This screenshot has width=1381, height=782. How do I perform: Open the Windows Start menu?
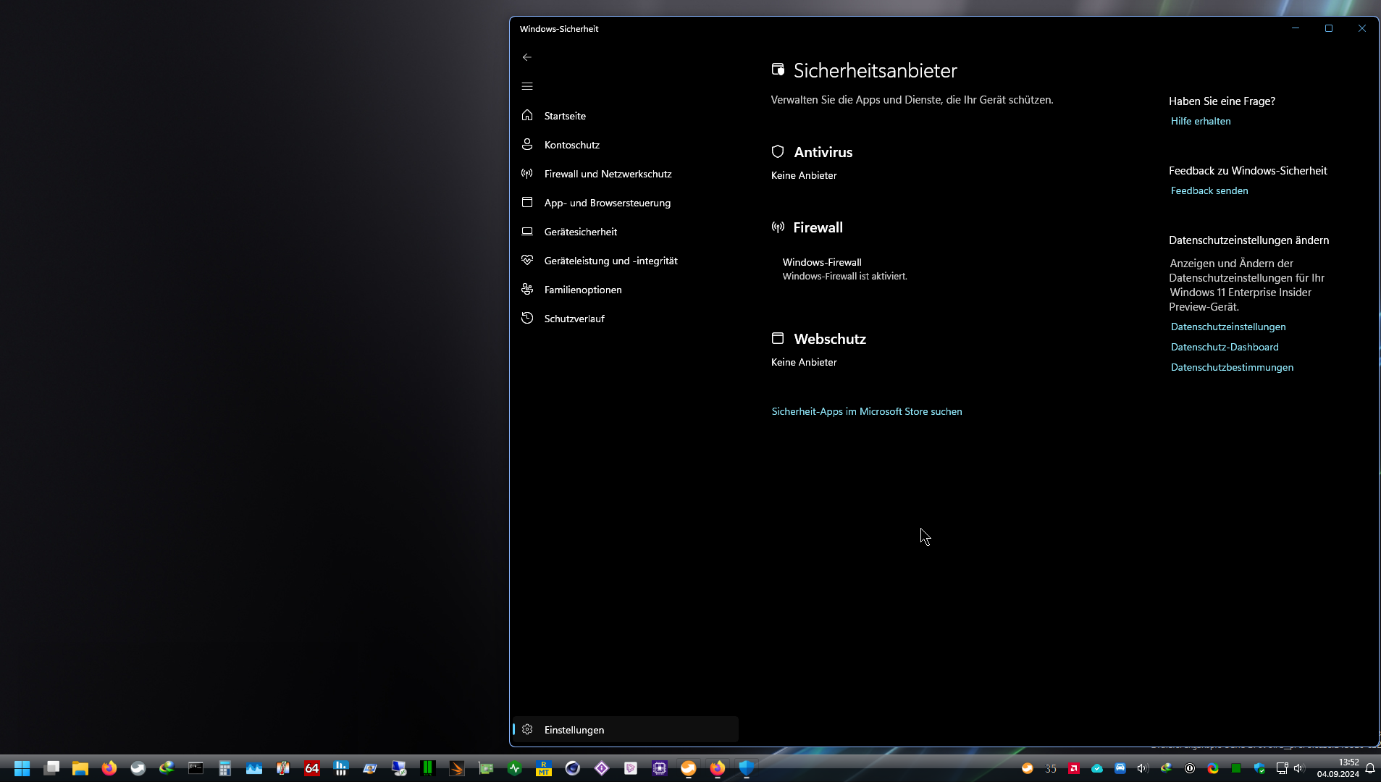point(22,768)
